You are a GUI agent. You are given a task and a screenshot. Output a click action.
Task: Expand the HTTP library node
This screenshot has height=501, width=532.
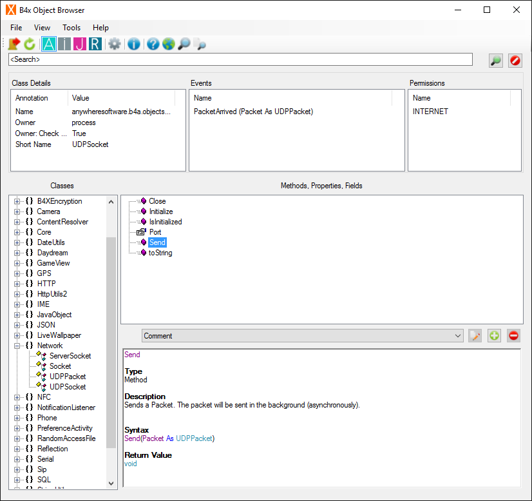17,284
